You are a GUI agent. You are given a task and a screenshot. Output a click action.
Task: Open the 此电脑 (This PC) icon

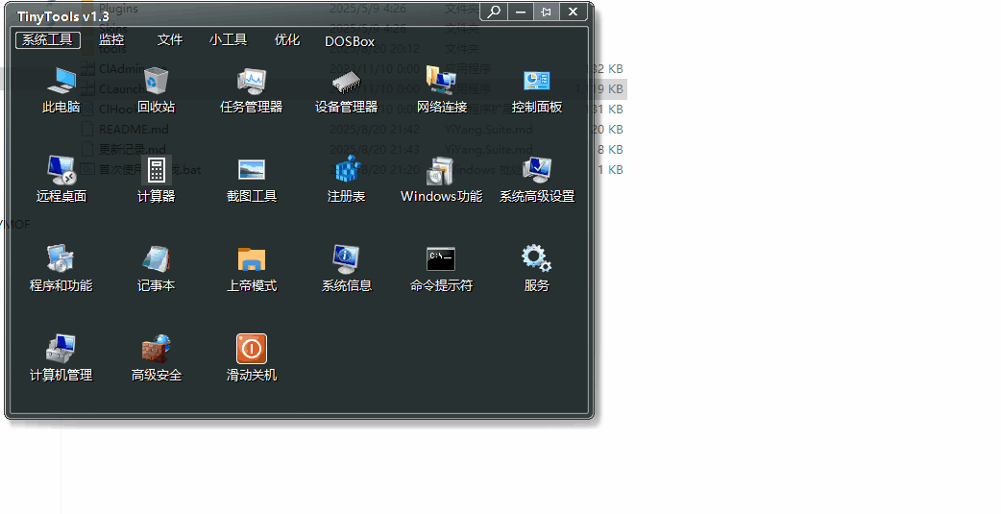tap(61, 83)
